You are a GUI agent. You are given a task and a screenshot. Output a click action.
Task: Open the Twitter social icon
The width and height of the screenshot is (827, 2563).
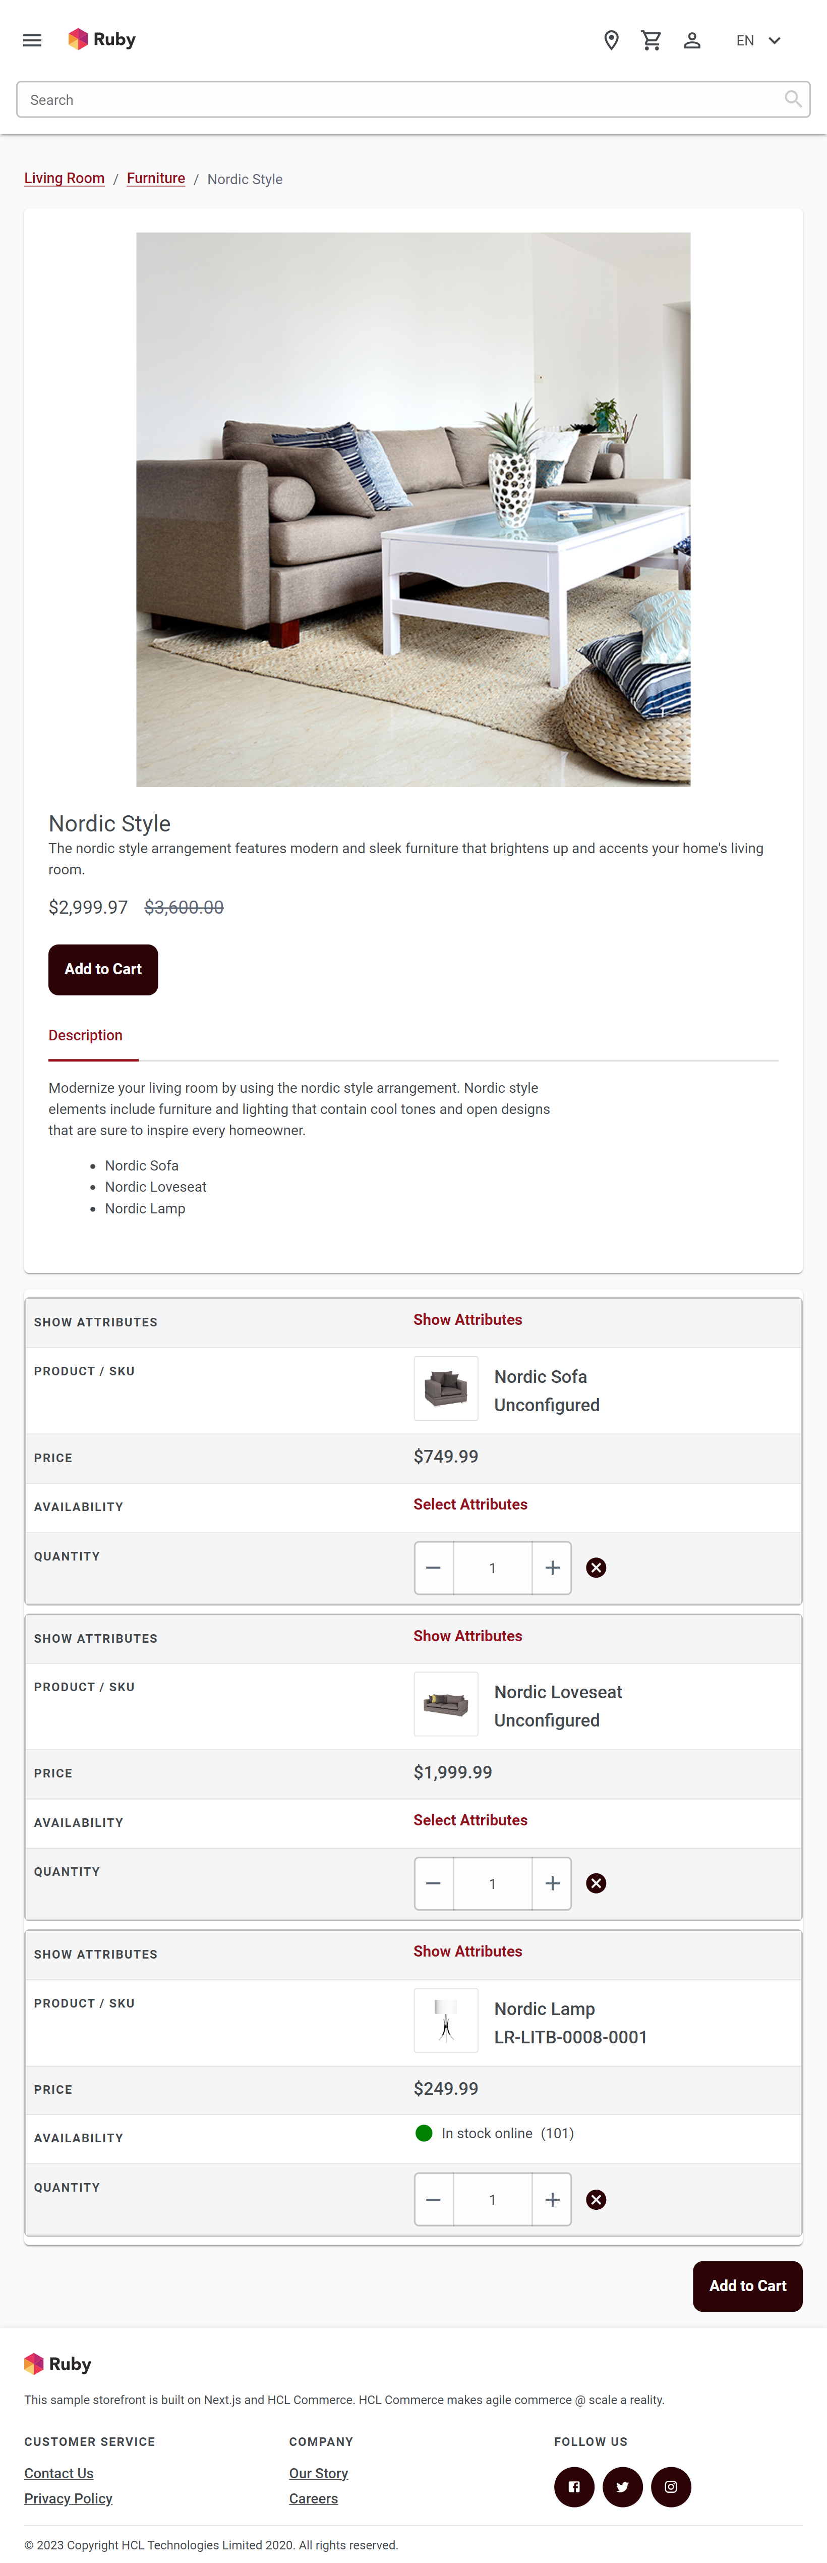click(622, 2486)
